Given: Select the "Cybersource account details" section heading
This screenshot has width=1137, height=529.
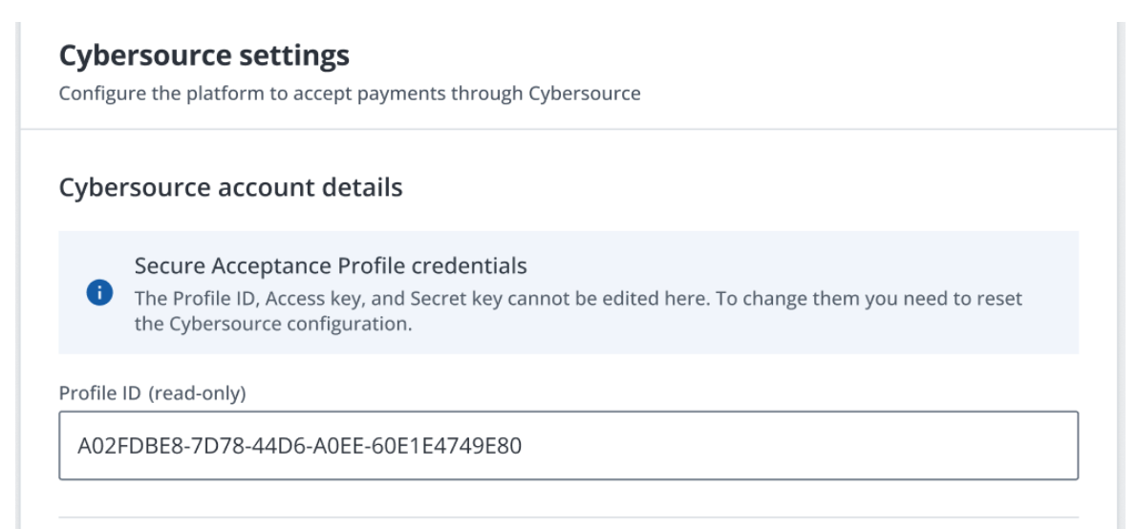Looking at the screenshot, I should 230,187.
